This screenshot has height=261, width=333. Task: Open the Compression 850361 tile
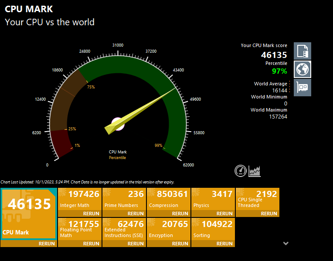[169, 199]
